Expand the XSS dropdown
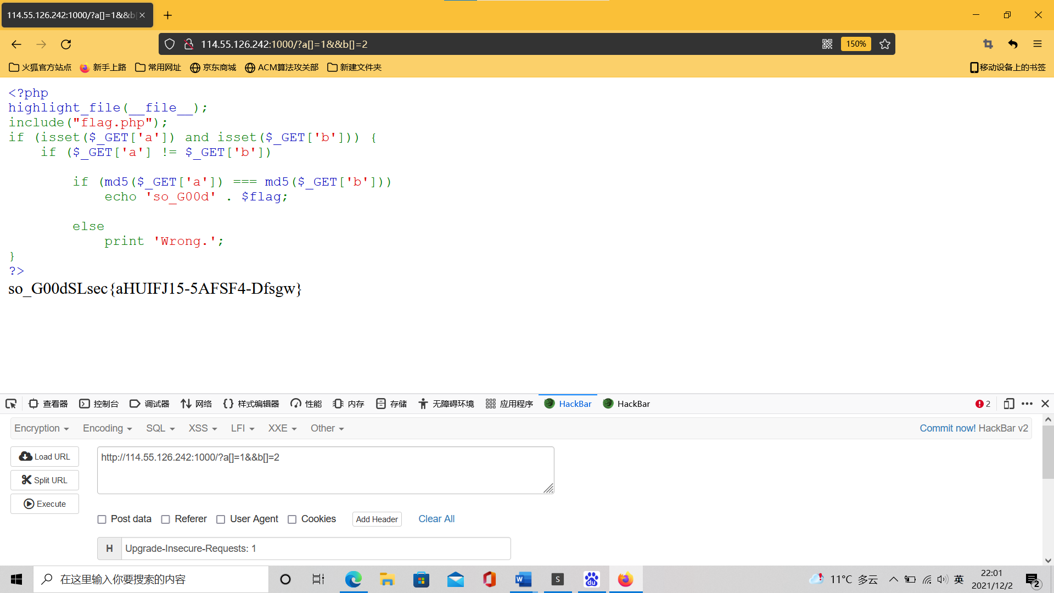This screenshot has width=1054, height=593. (x=203, y=428)
